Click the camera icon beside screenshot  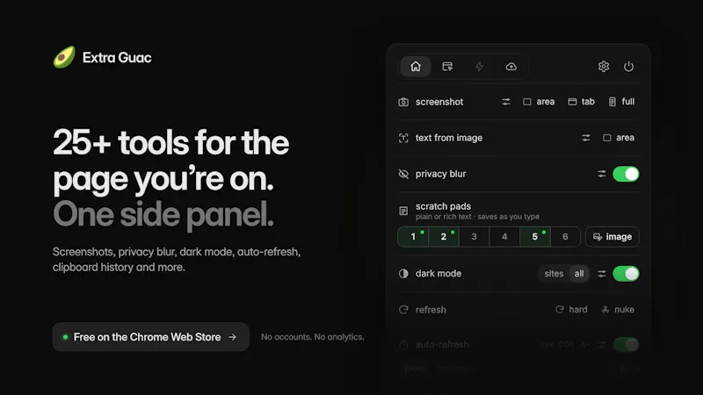(x=403, y=102)
